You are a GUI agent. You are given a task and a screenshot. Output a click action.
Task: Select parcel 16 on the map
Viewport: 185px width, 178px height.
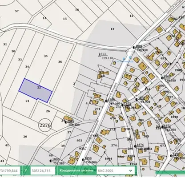coord(77,10)
